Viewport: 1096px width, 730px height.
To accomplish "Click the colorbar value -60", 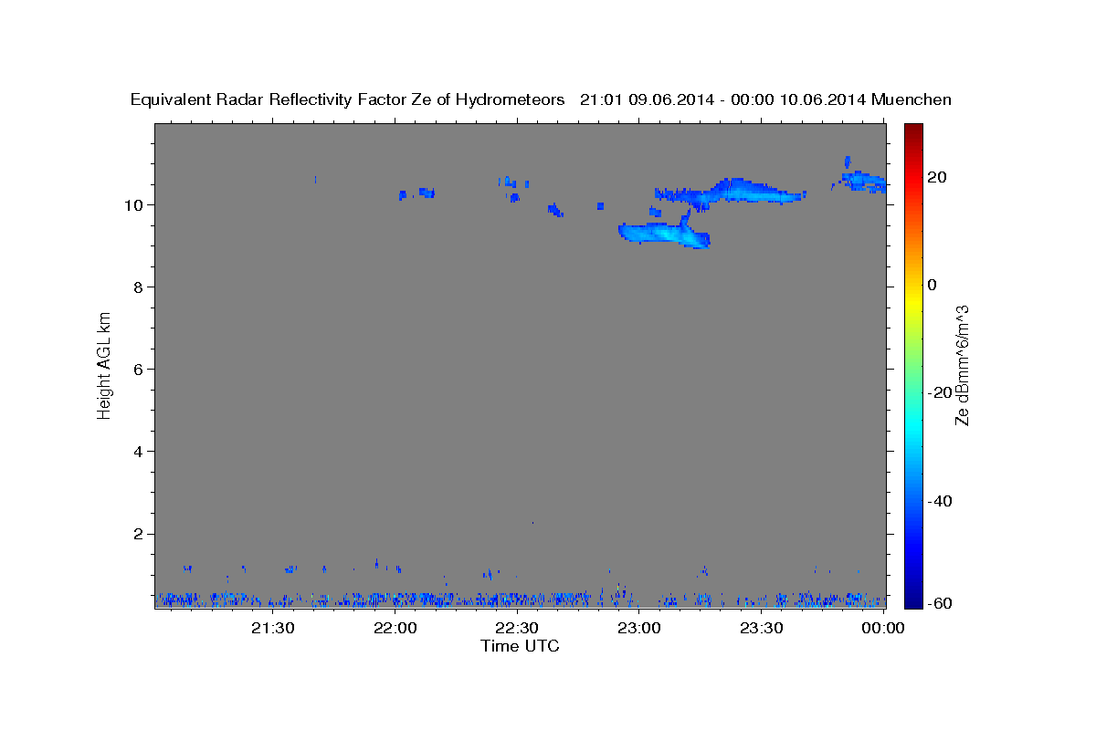I will coord(939,603).
